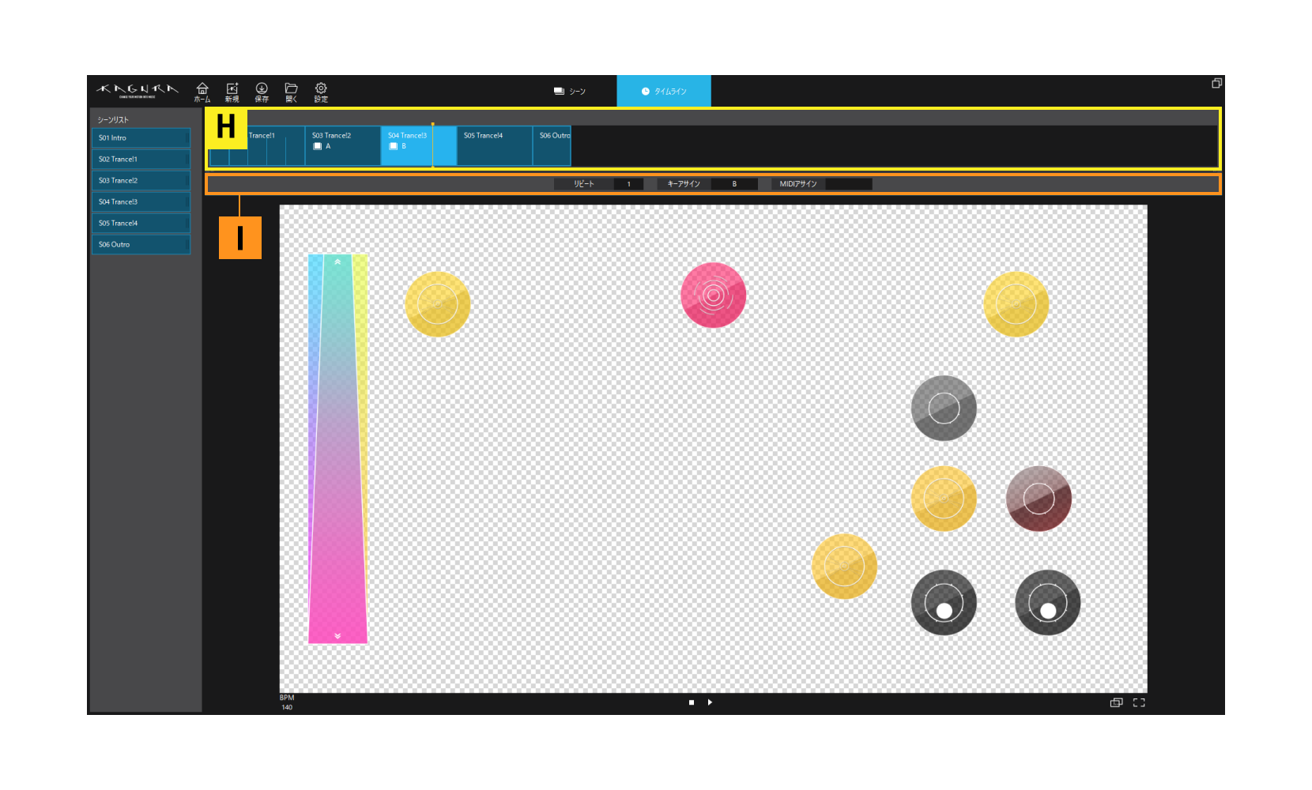This screenshot has width=1312, height=790.
Task: Restore the window with top-right icon
Action: pos(1217,83)
